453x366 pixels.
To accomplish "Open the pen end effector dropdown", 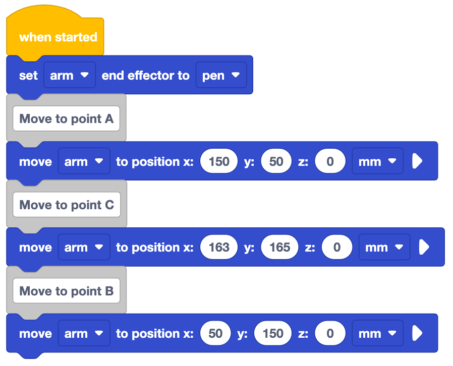I will click(x=221, y=75).
